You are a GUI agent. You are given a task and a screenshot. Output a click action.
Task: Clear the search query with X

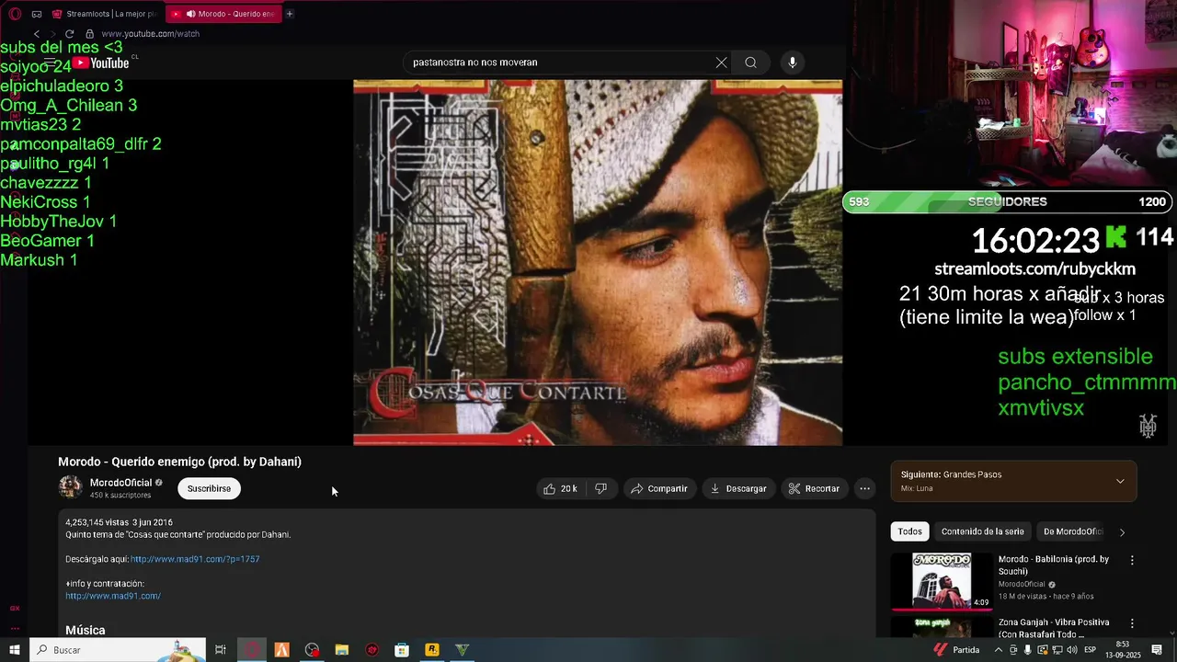coord(721,63)
